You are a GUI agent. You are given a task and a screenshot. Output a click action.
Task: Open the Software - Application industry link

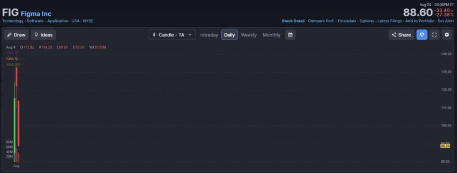coord(47,21)
